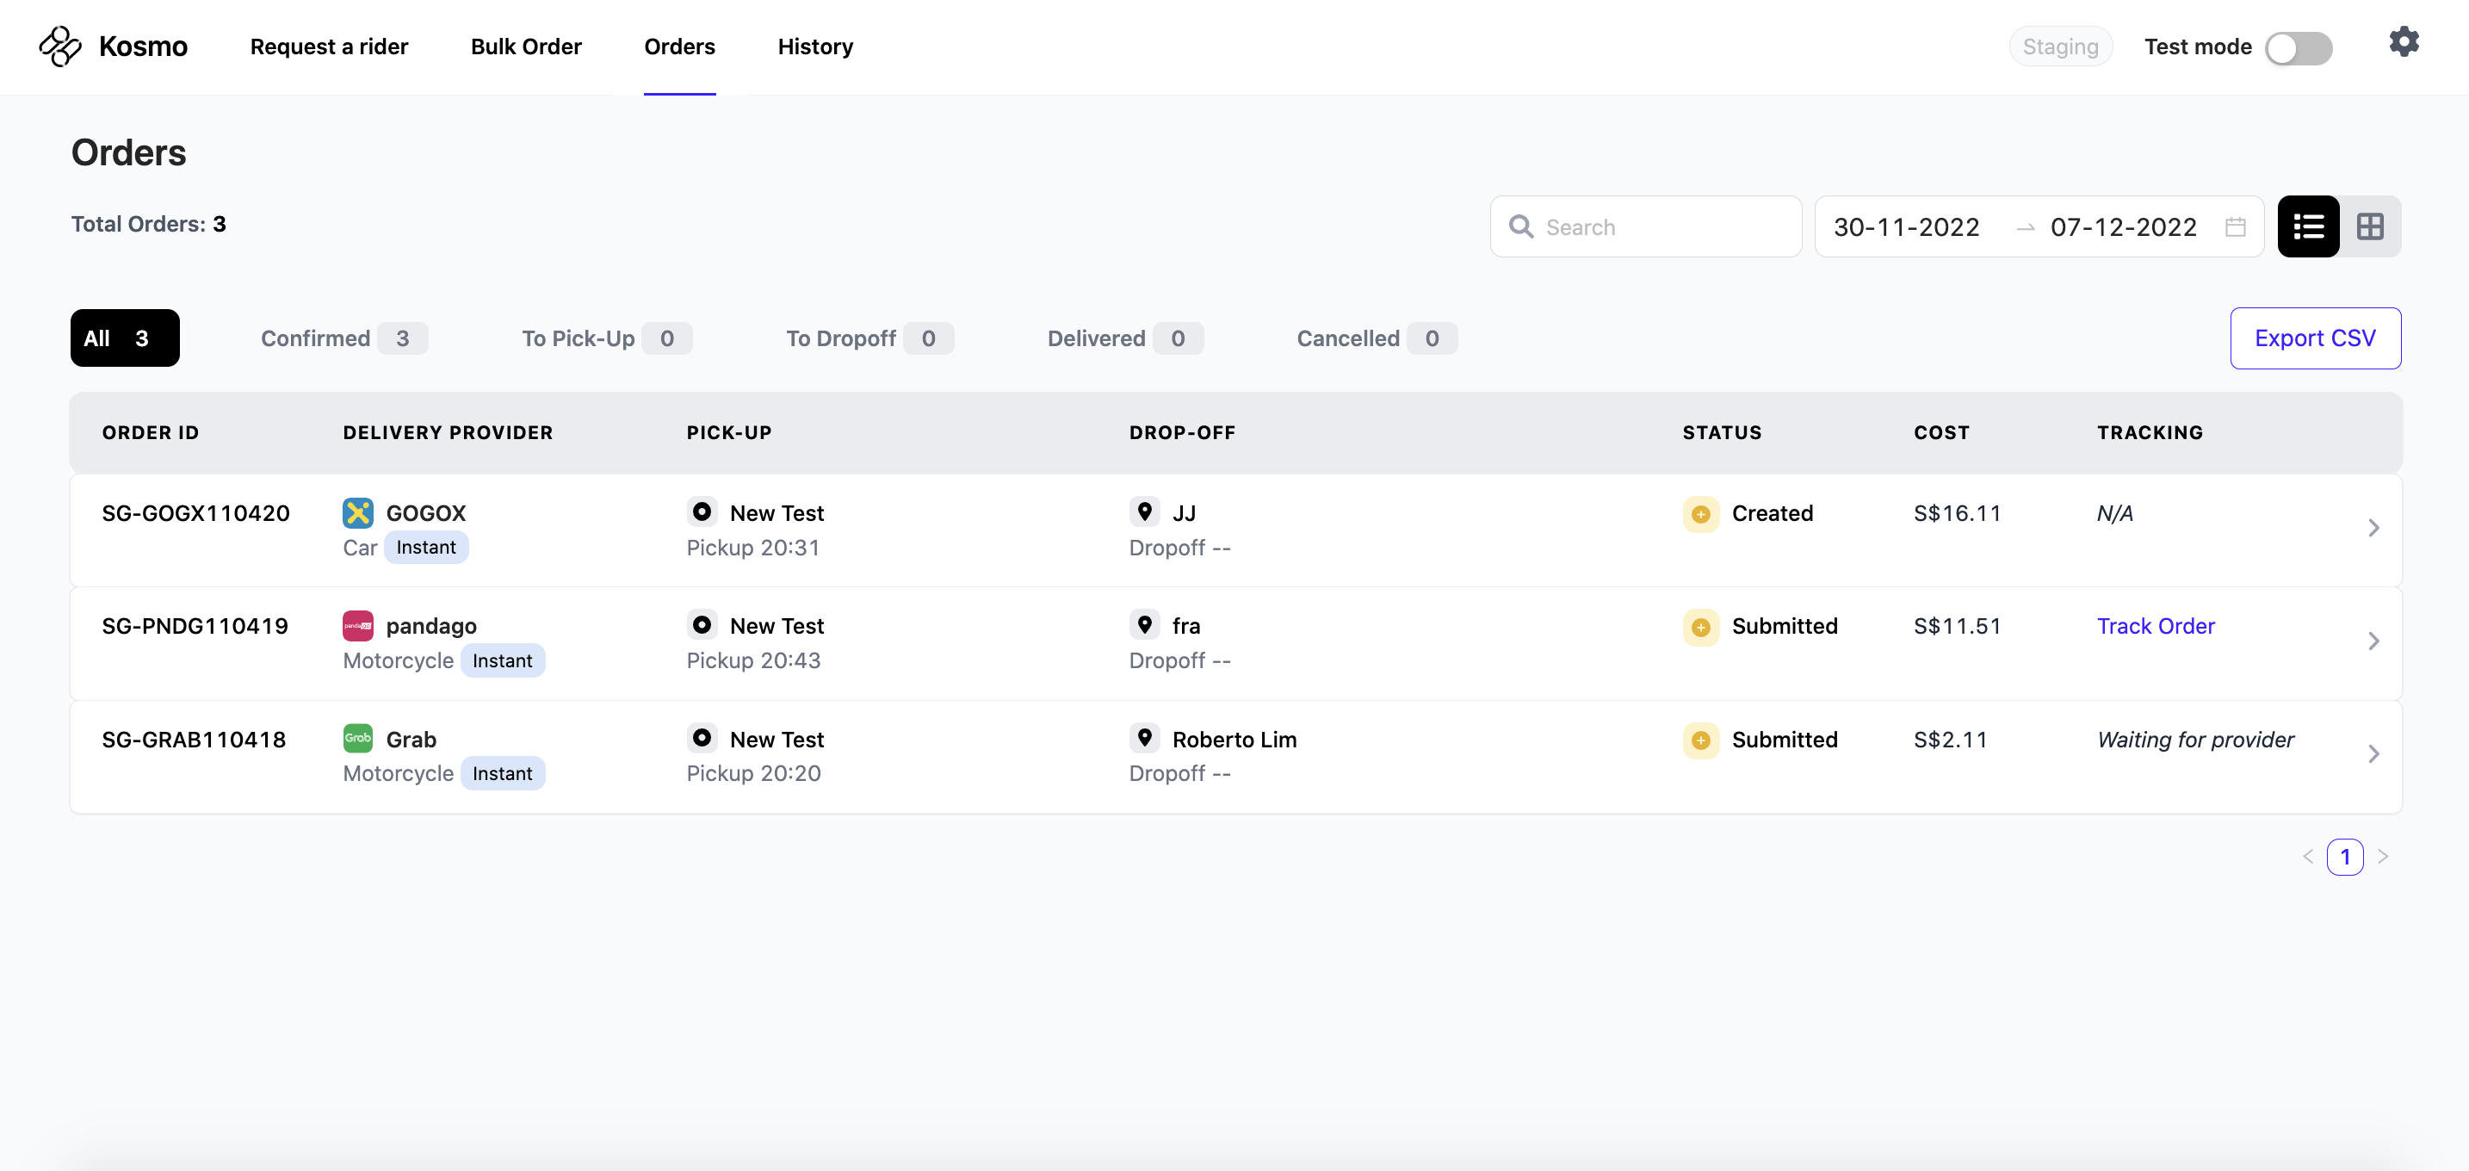Expand order SG-PNDG110419 row chevron
This screenshot has height=1171, width=2469.
tap(2373, 641)
